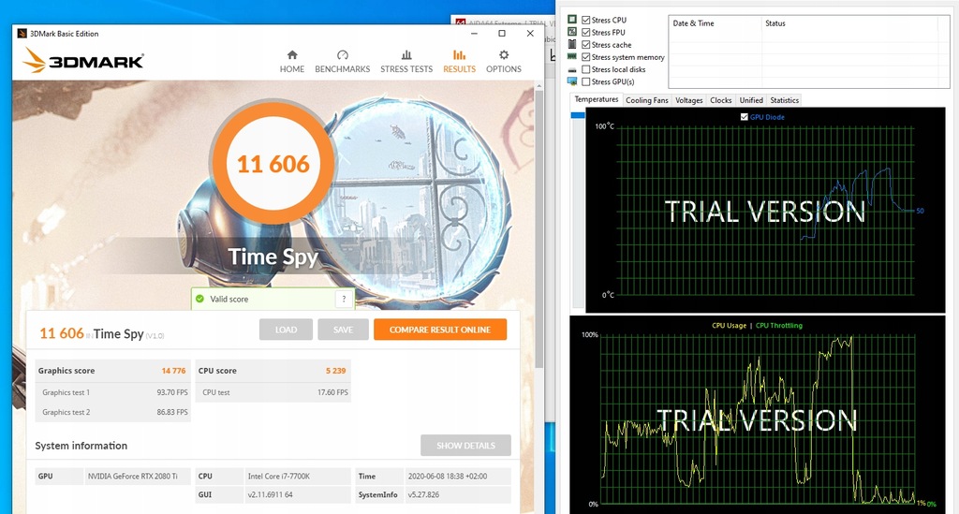The width and height of the screenshot is (959, 514).
Task: Click the Time value 2020-06-08
Action: 447,477
